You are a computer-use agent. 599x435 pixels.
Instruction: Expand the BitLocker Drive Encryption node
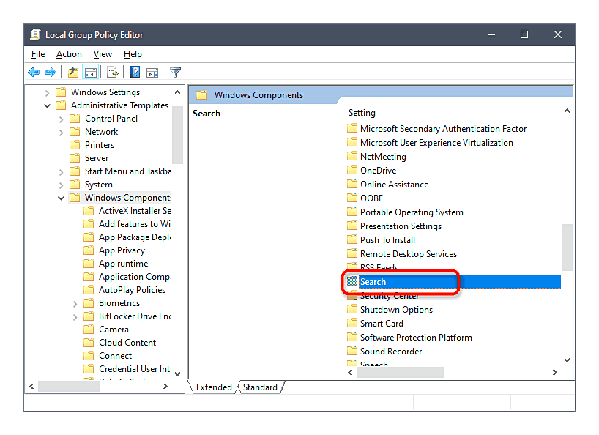[x=75, y=316]
